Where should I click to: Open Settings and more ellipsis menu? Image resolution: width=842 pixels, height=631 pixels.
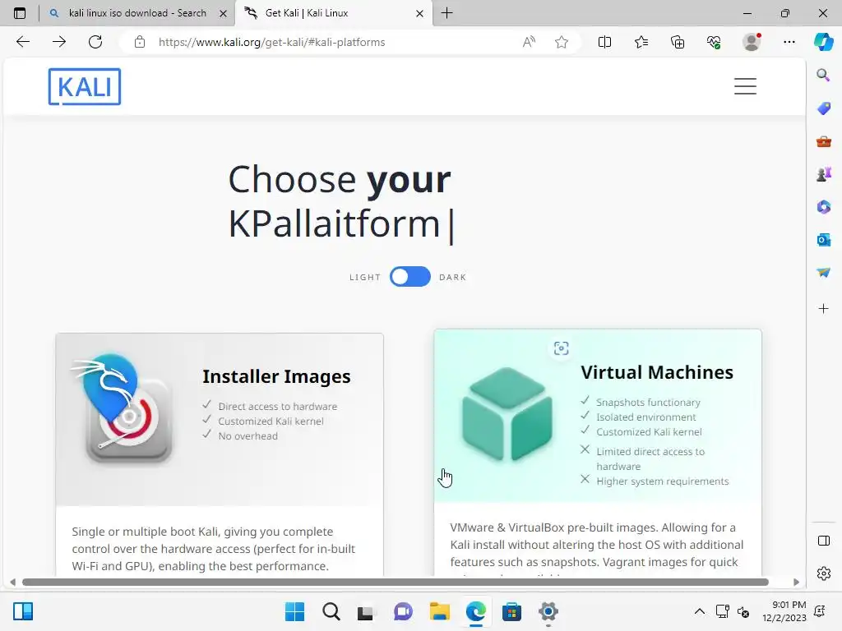789,42
